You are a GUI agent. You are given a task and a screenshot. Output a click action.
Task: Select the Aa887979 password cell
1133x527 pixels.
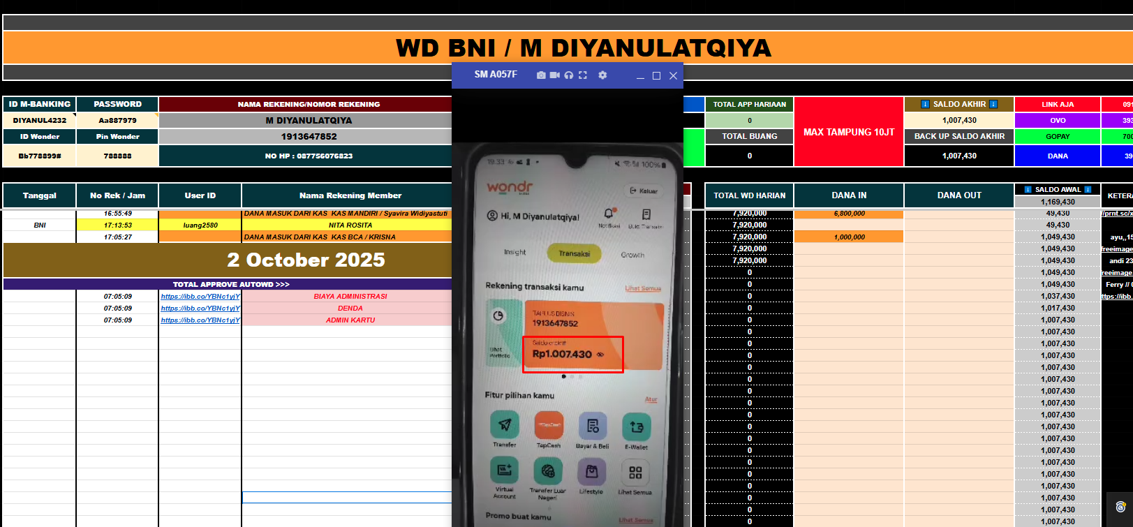pos(117,120)
